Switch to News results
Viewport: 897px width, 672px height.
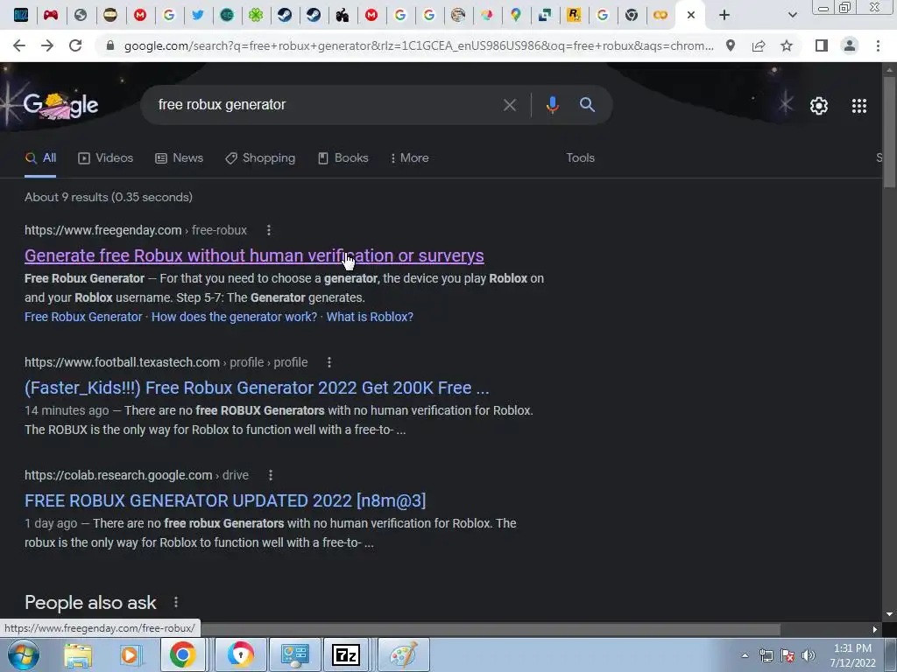point(179,157)
